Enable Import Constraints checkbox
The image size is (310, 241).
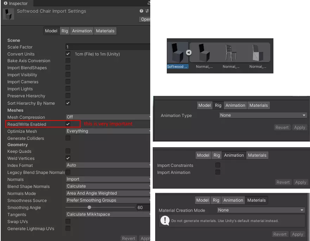218,165
